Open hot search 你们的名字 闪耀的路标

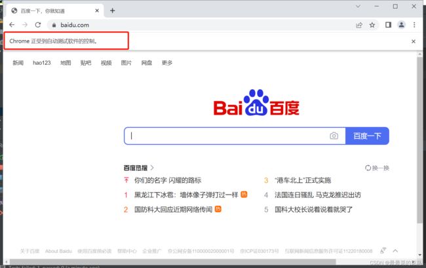click(x=168, y=180)
